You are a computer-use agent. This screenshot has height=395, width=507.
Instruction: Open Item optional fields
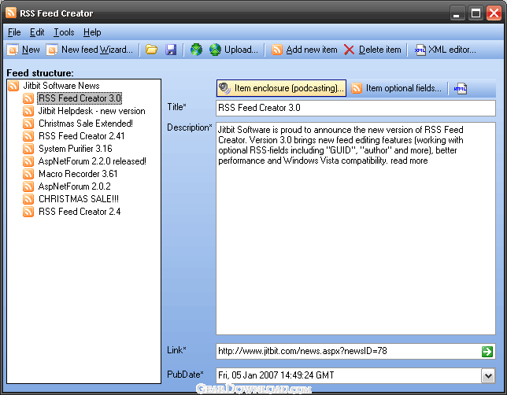(x=397, y=88)
